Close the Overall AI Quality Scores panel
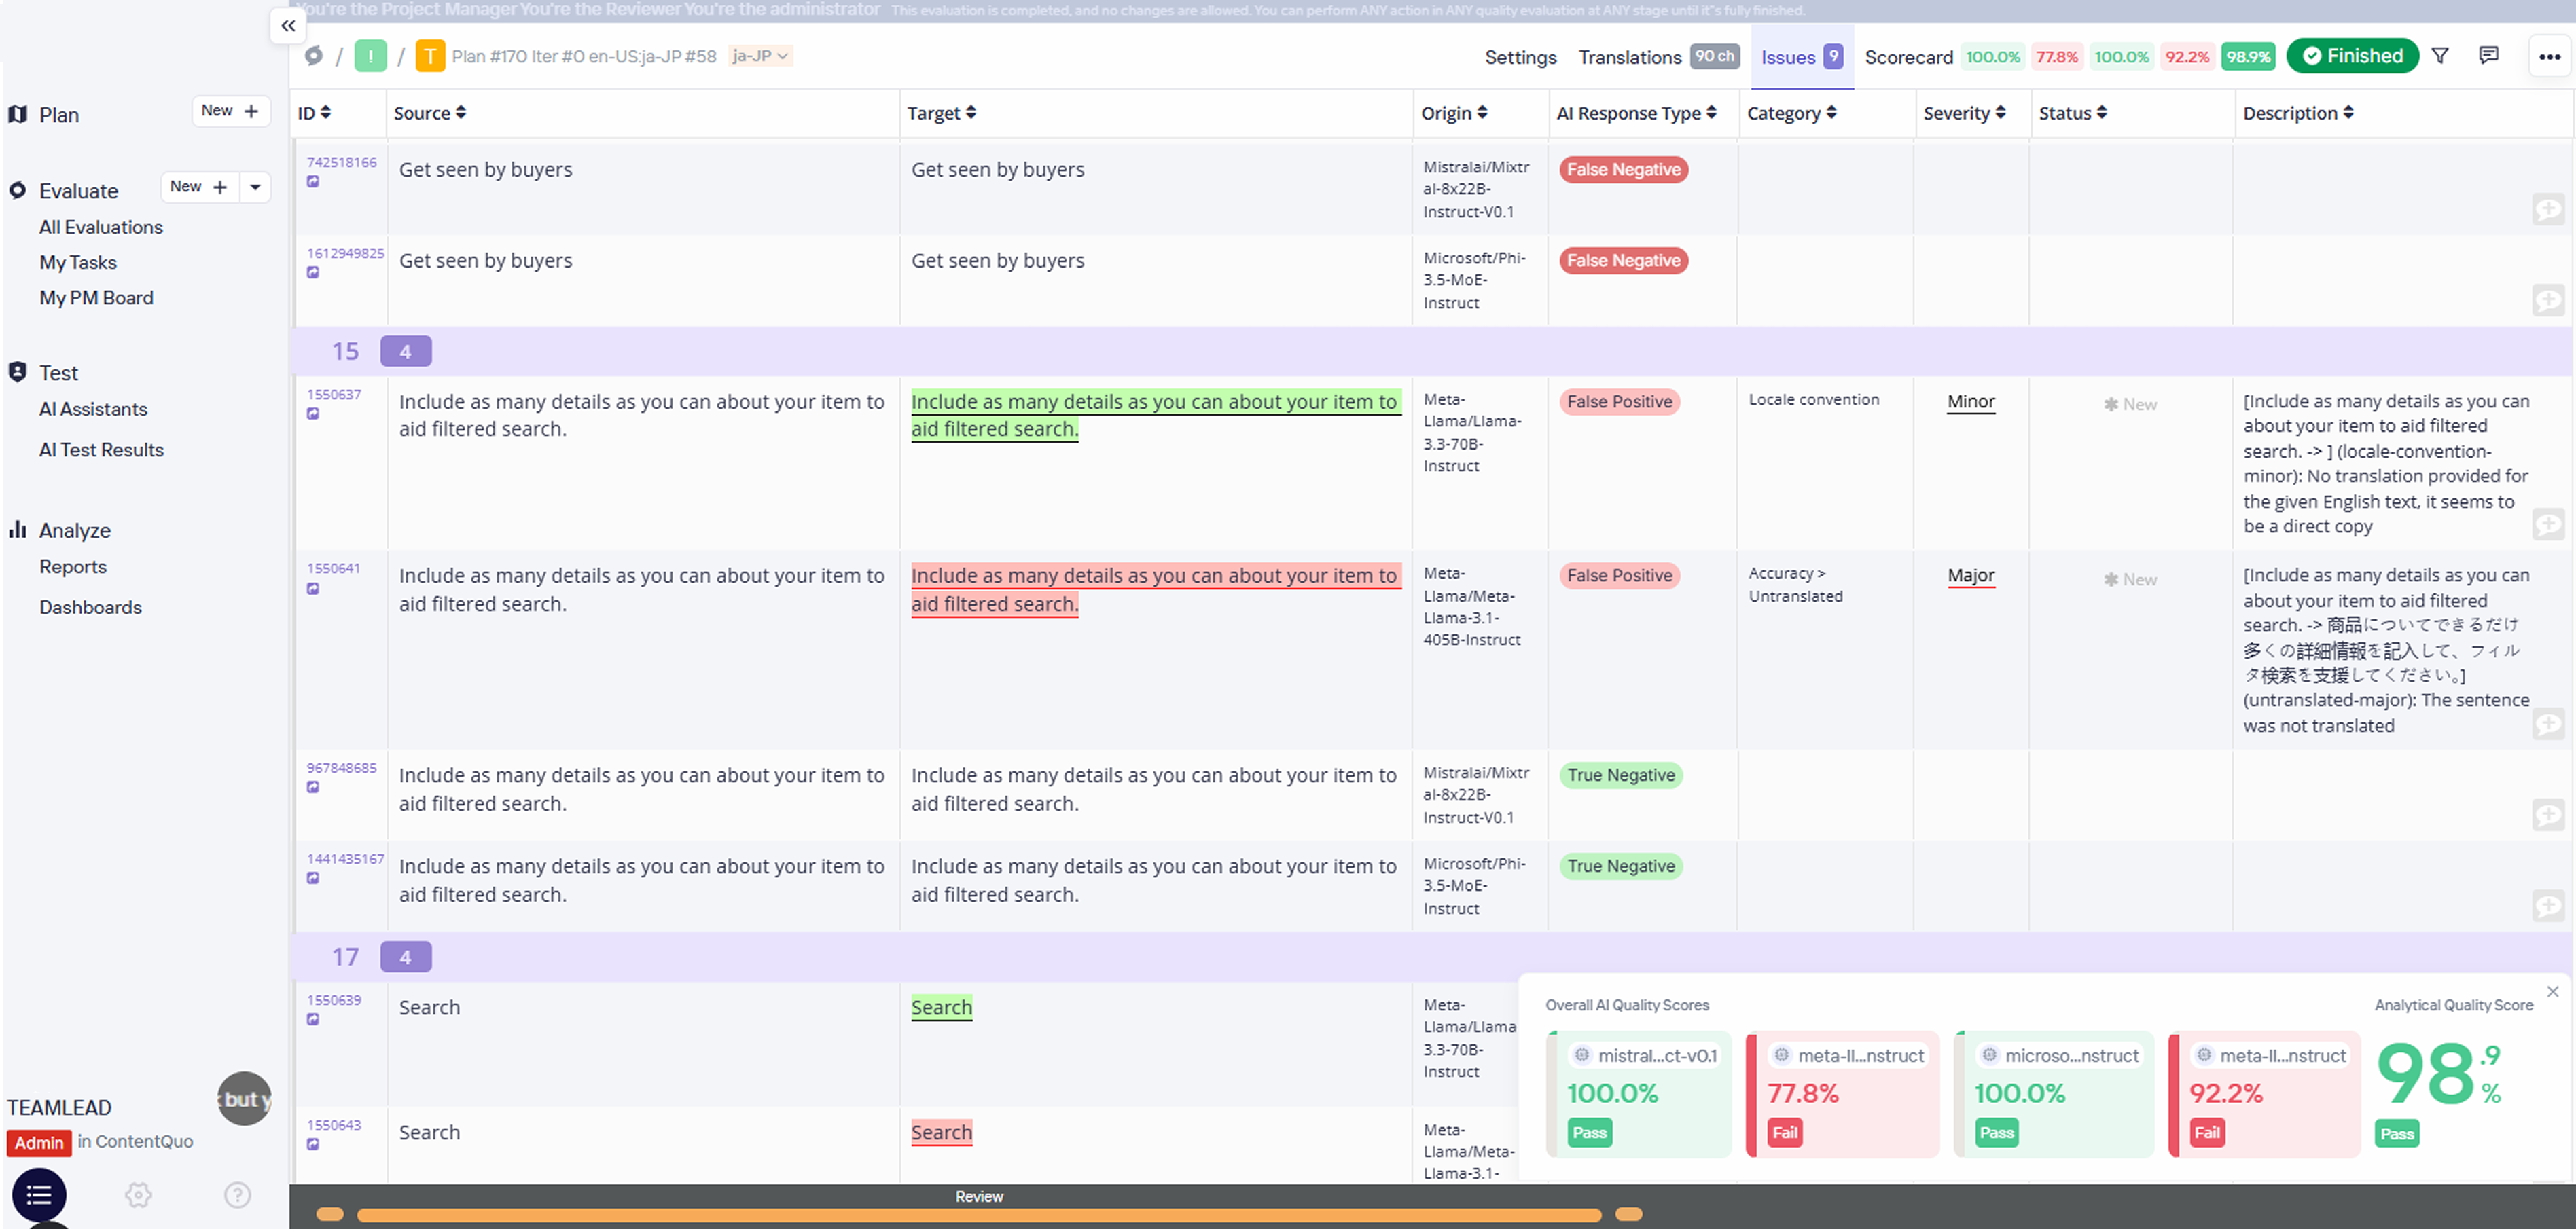The image size is (2576, 1229). click(x=2552, y=991)
